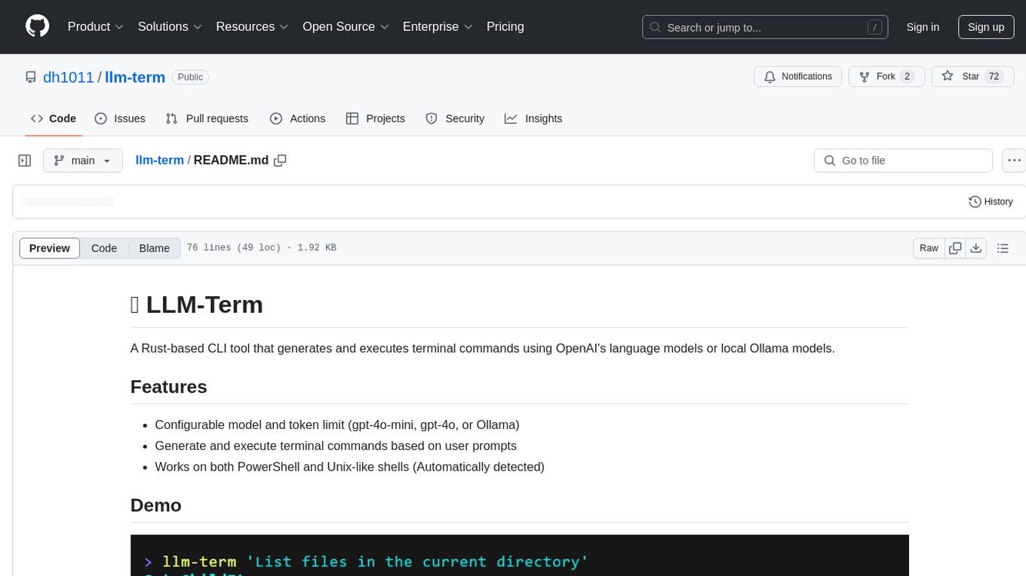This screenshot has height=576, width=1026.
Task: Open the dh1011 owner profile
Action: [x=69, y=77]
